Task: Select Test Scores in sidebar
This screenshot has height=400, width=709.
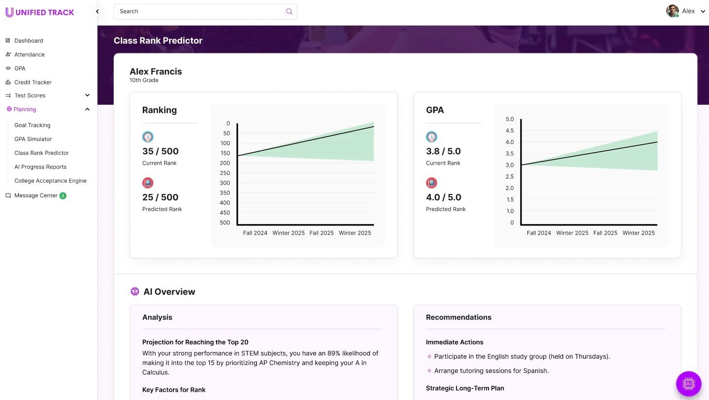Action: point(30,96)
